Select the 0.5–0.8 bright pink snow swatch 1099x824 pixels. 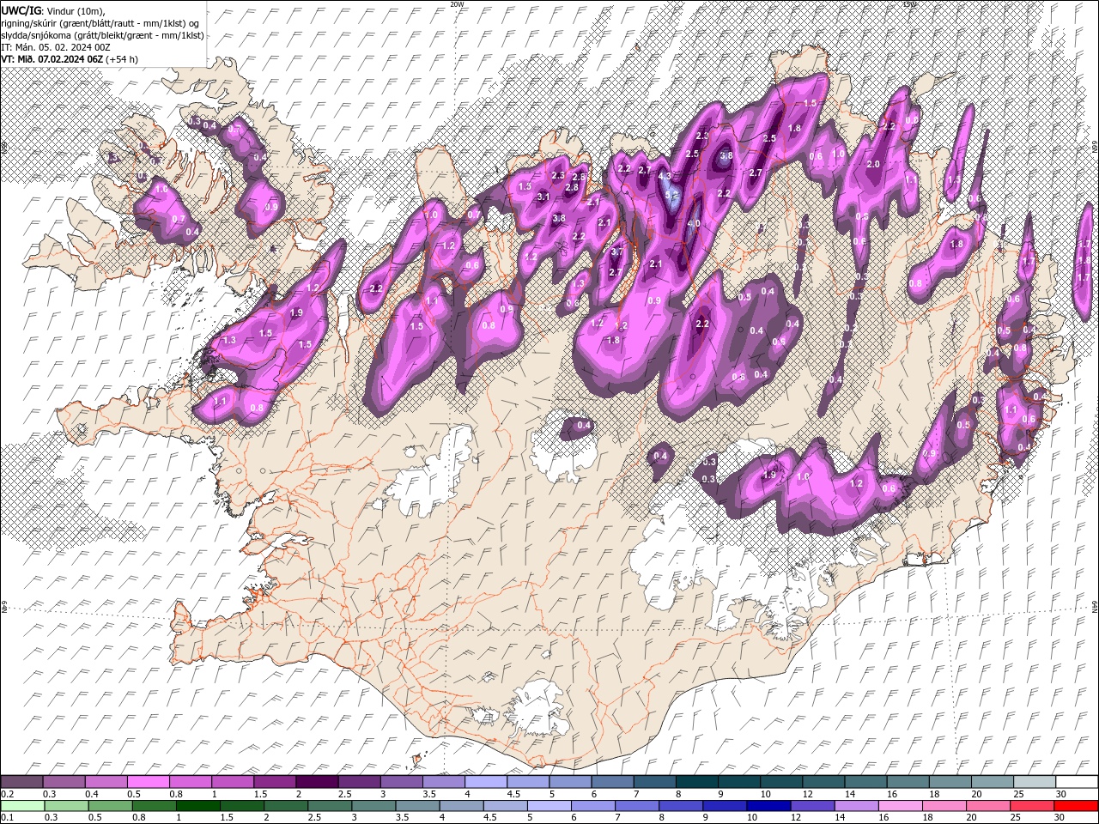click(x=148, y=782)
